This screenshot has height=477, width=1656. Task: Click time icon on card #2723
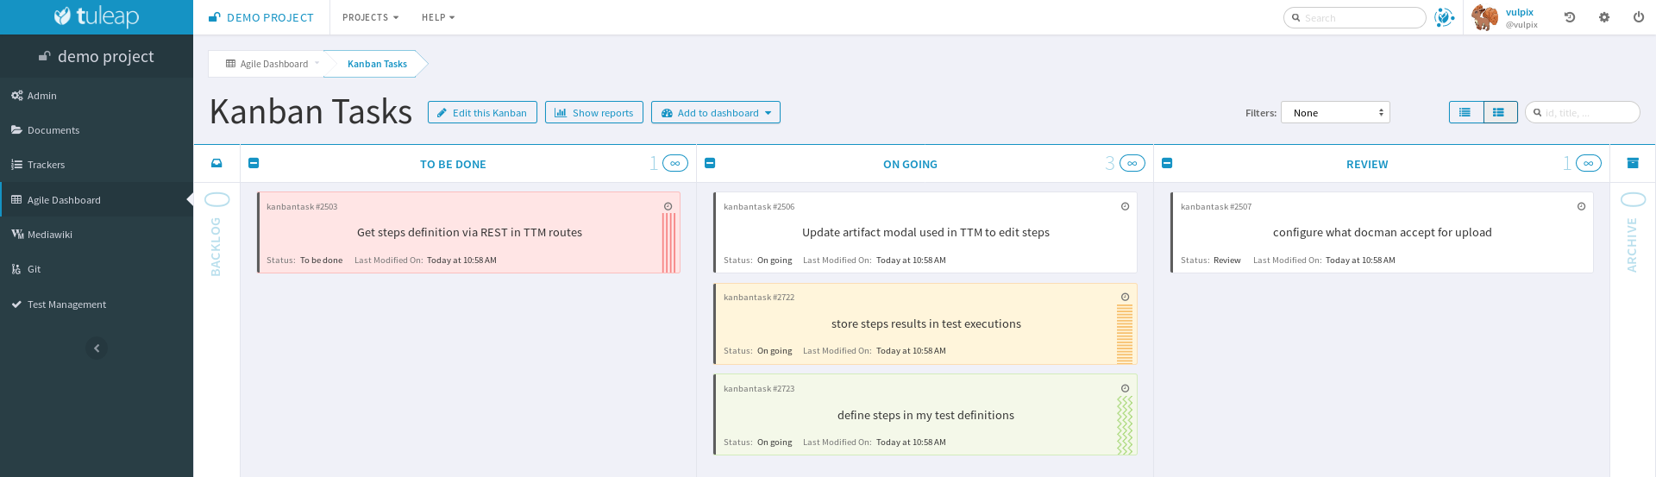click(1125, 388)
